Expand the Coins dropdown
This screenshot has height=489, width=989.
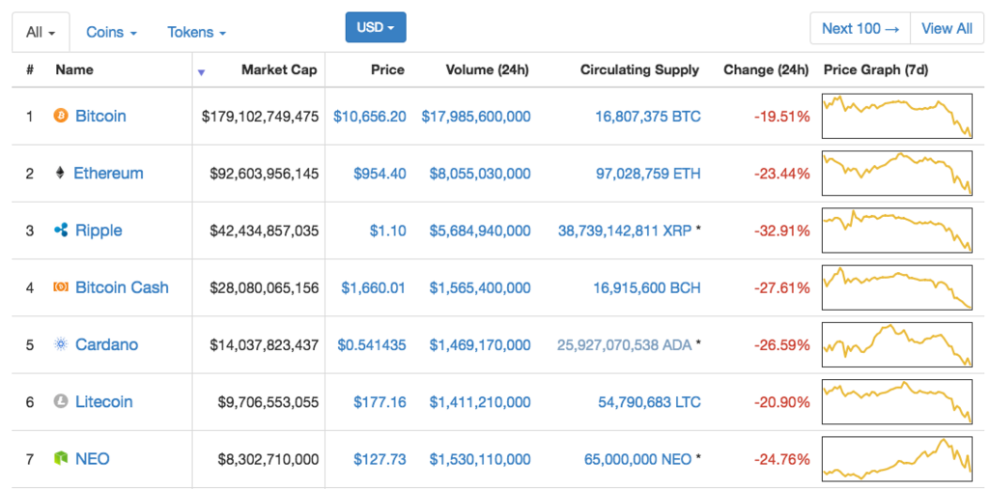[x=112, y=32]
